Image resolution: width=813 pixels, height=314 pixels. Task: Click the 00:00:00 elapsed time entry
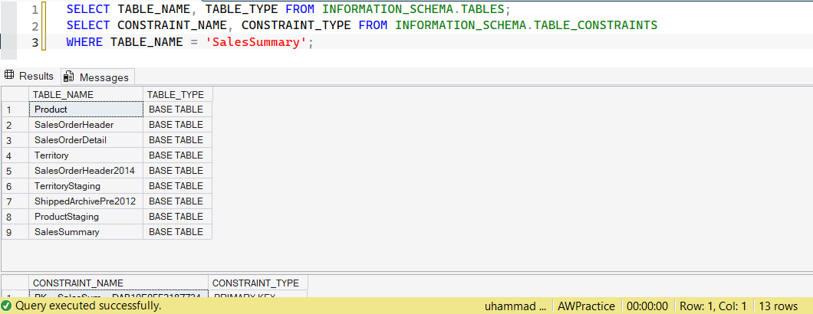coord(647,306)
